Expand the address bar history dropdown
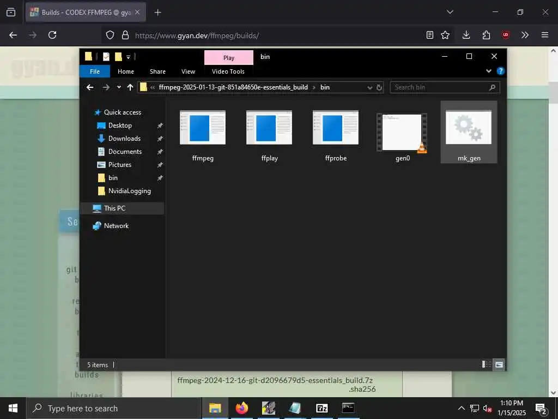The width and height of the screenshot is (558, 419). pos(370,88)
